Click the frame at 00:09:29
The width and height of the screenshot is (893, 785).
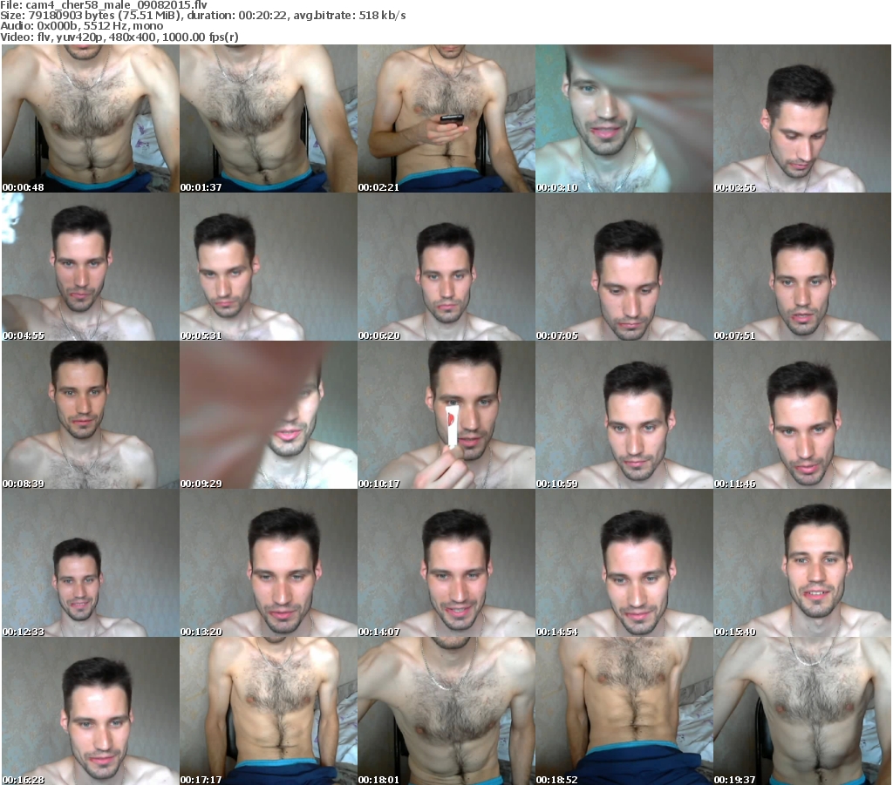[x=269, y=415]
